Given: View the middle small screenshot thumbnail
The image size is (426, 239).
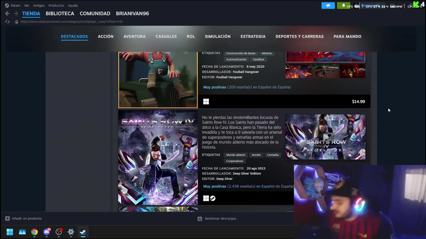Looking at the screenshot, I should click(x=325, y=71).
